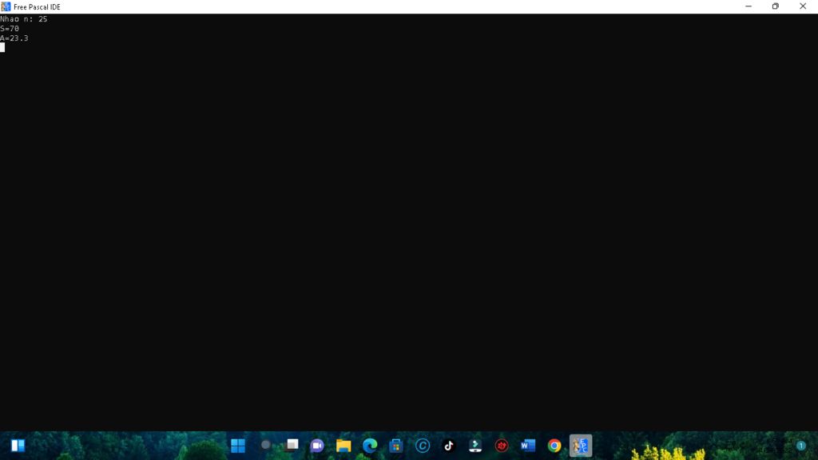Image resolution: width=818 pixels, height=460 pixels.
Task: Click the 'Nhap n: 25' output line
Action: pos(23,19)
